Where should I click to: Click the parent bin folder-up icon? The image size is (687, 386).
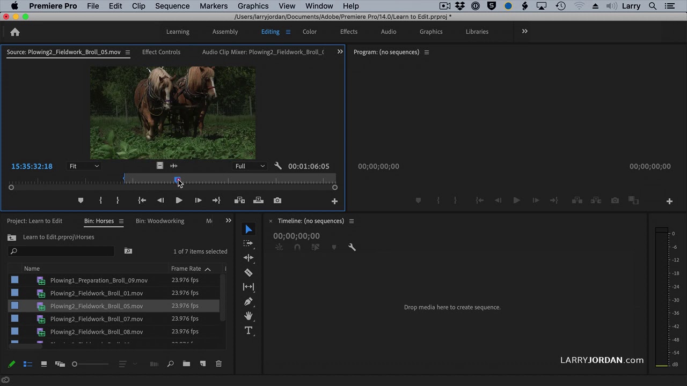point(12,237)
